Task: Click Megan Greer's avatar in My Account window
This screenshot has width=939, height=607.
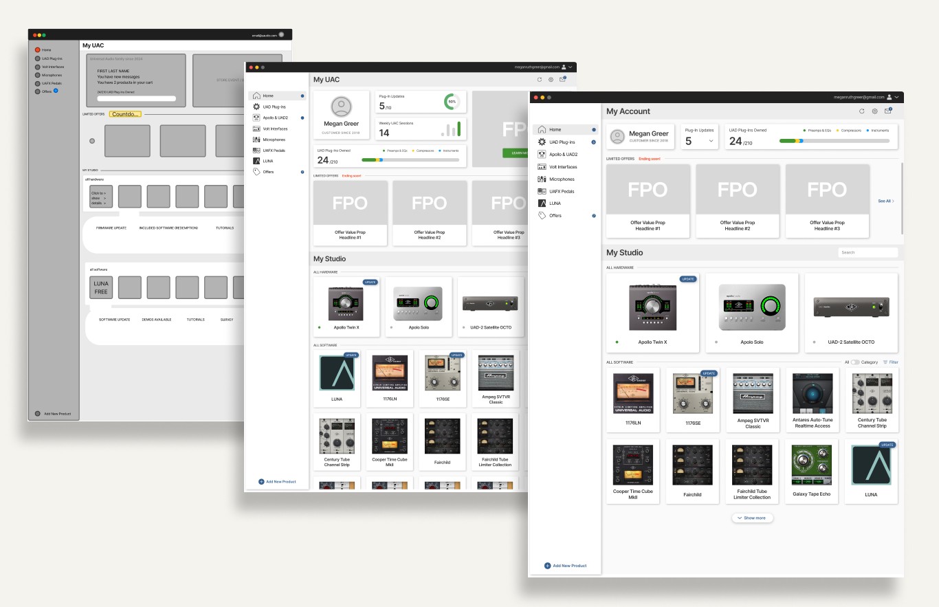Action: (x=618, y=137)
